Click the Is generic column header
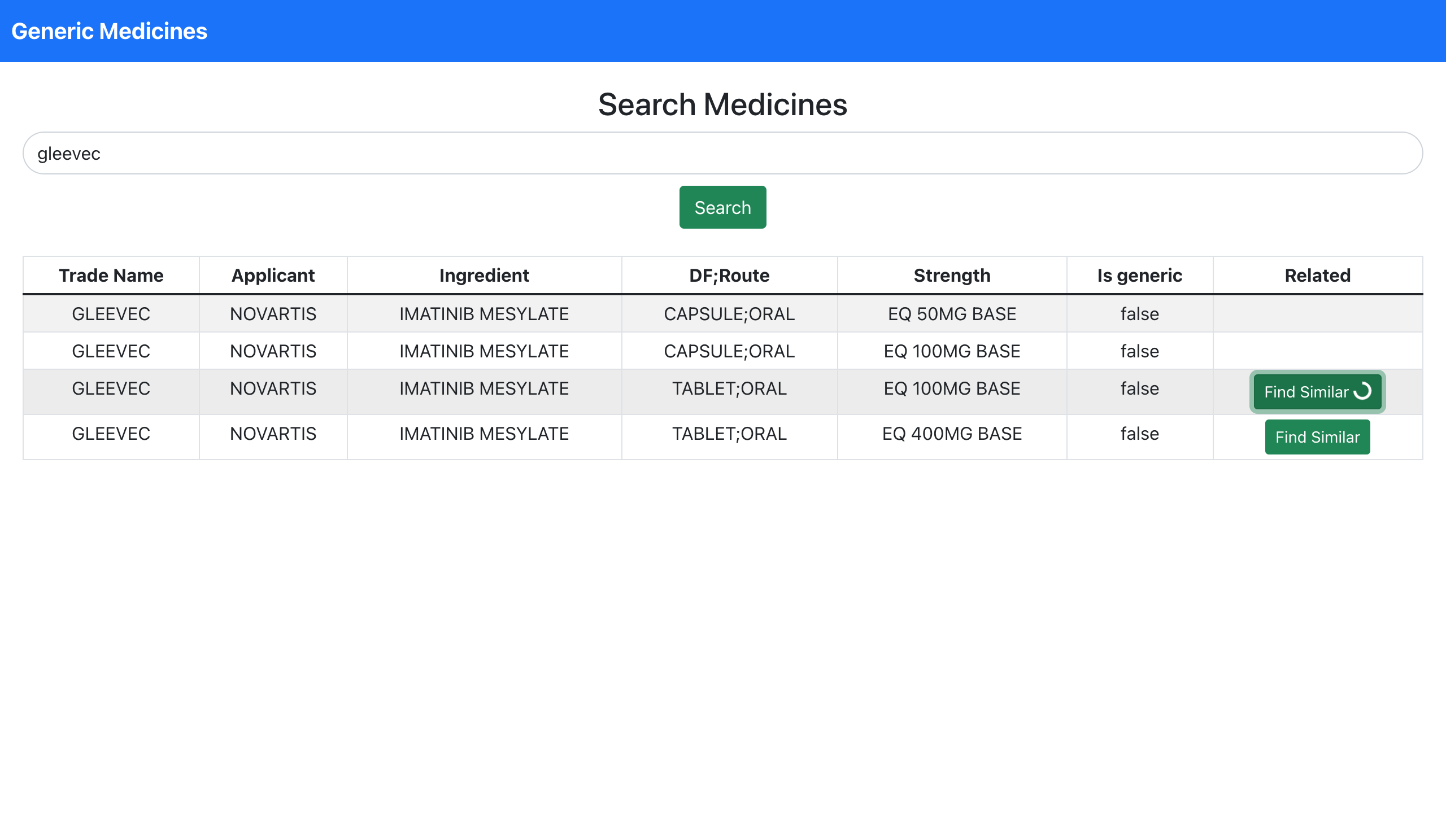 (1139, 276)
